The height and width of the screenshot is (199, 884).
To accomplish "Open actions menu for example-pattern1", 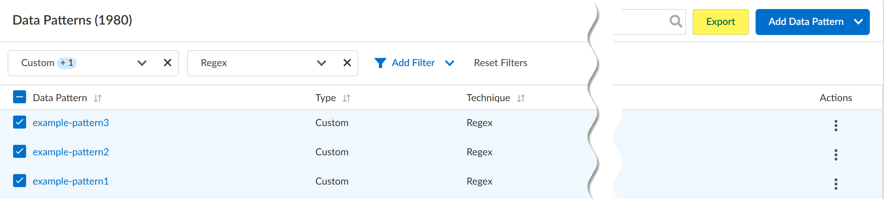I will (x=836, y=184).
